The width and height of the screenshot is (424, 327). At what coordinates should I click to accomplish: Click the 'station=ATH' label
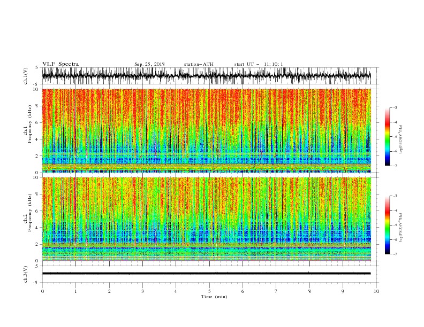199,64
